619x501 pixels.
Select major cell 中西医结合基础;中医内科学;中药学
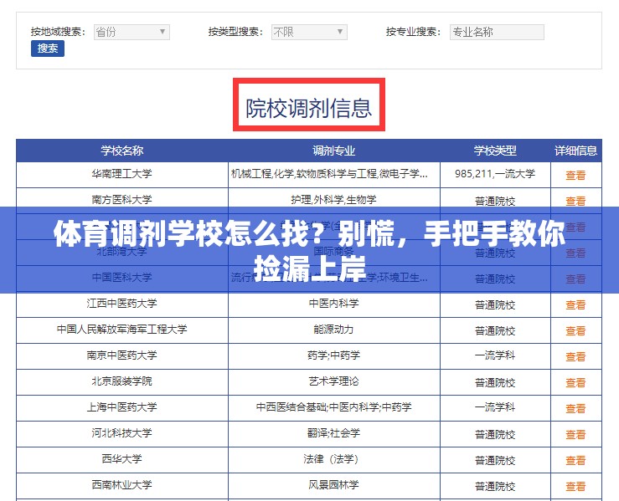point(334,407)
